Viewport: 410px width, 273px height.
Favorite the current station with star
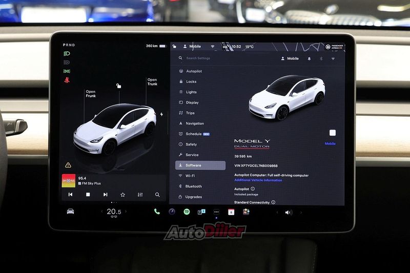pos(122,195)
